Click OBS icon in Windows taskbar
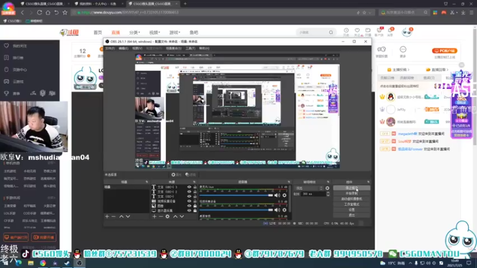The height and width of the screenshot is (268, 477). [79, 263]
